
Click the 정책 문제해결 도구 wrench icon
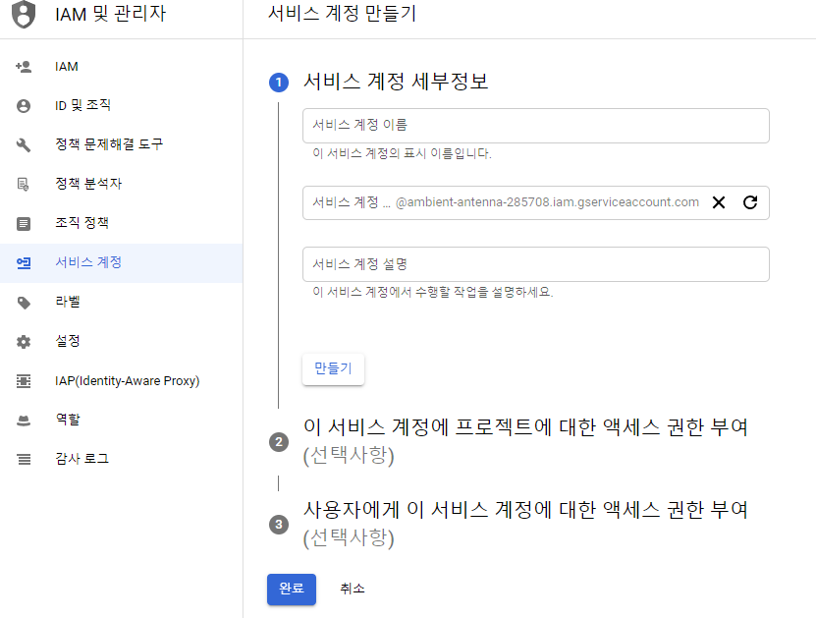pyautogui.click(x=24, y=144)
